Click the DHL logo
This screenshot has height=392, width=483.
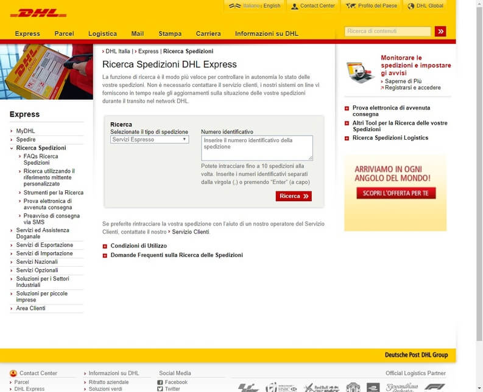point(38,13)
